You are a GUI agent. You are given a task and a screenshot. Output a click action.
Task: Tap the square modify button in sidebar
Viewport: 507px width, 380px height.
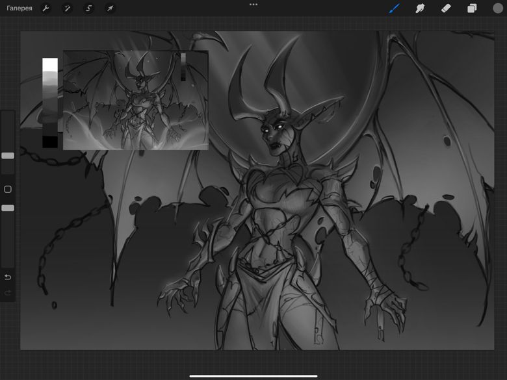8,189
